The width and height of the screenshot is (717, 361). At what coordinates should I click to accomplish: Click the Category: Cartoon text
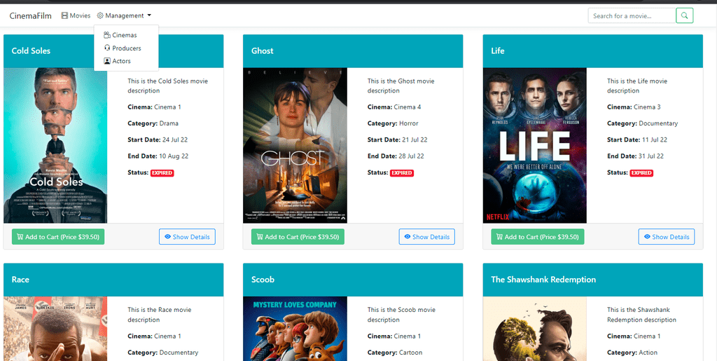tap(395, 353)
